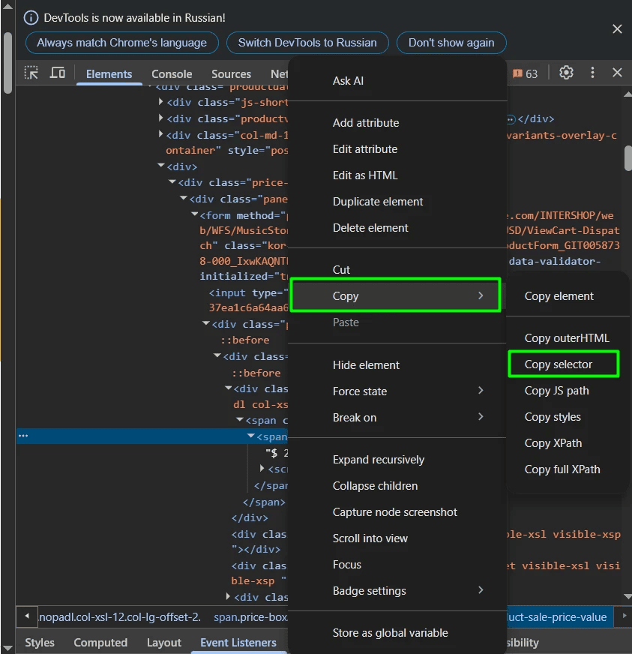The height and width of the screenshot is (654, 632).
Task: Collapse the form element in the DOM tree
Action: click(193, 215)
